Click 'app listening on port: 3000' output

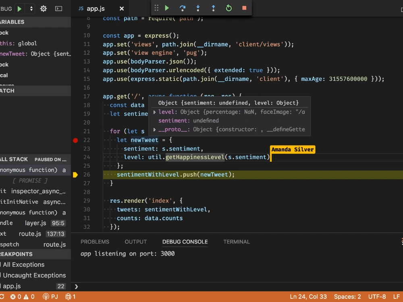coord(127,254)
